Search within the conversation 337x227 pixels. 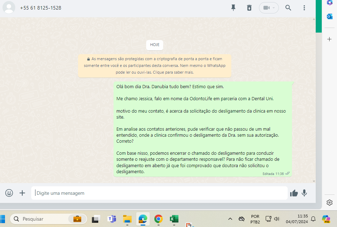pyautogui.click(x=288, y=8)
